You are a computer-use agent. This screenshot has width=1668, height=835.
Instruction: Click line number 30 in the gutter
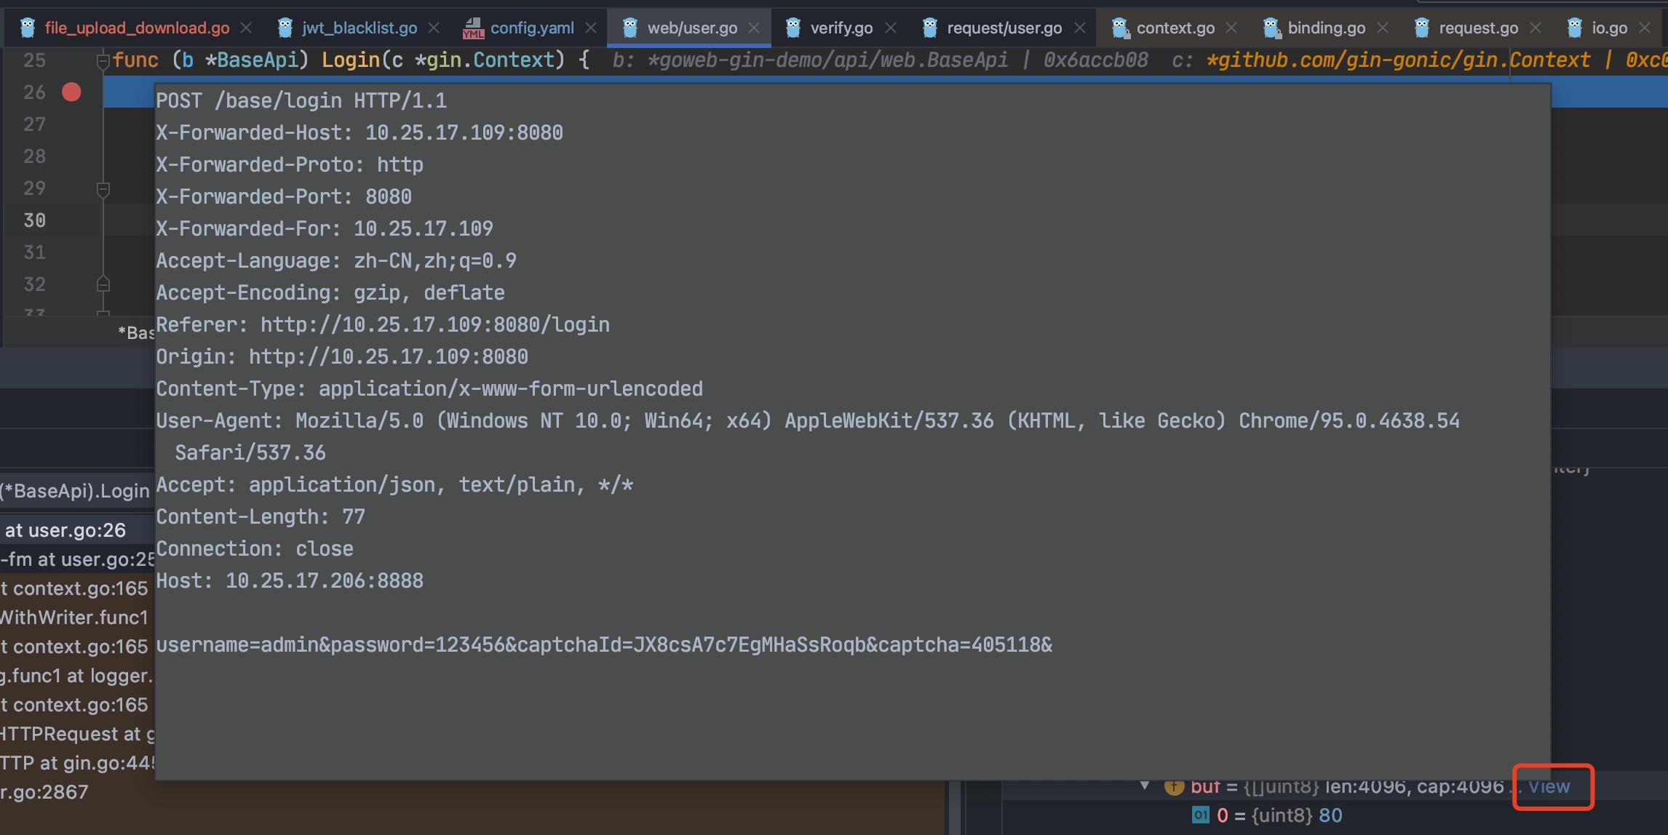click(x=34, y=220)
